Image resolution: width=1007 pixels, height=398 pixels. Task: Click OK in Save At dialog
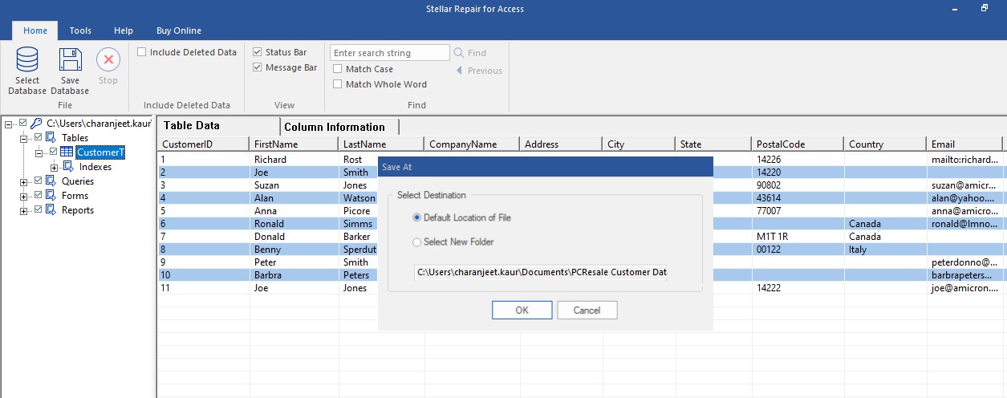pyautogui.click(x=522, y=311)
